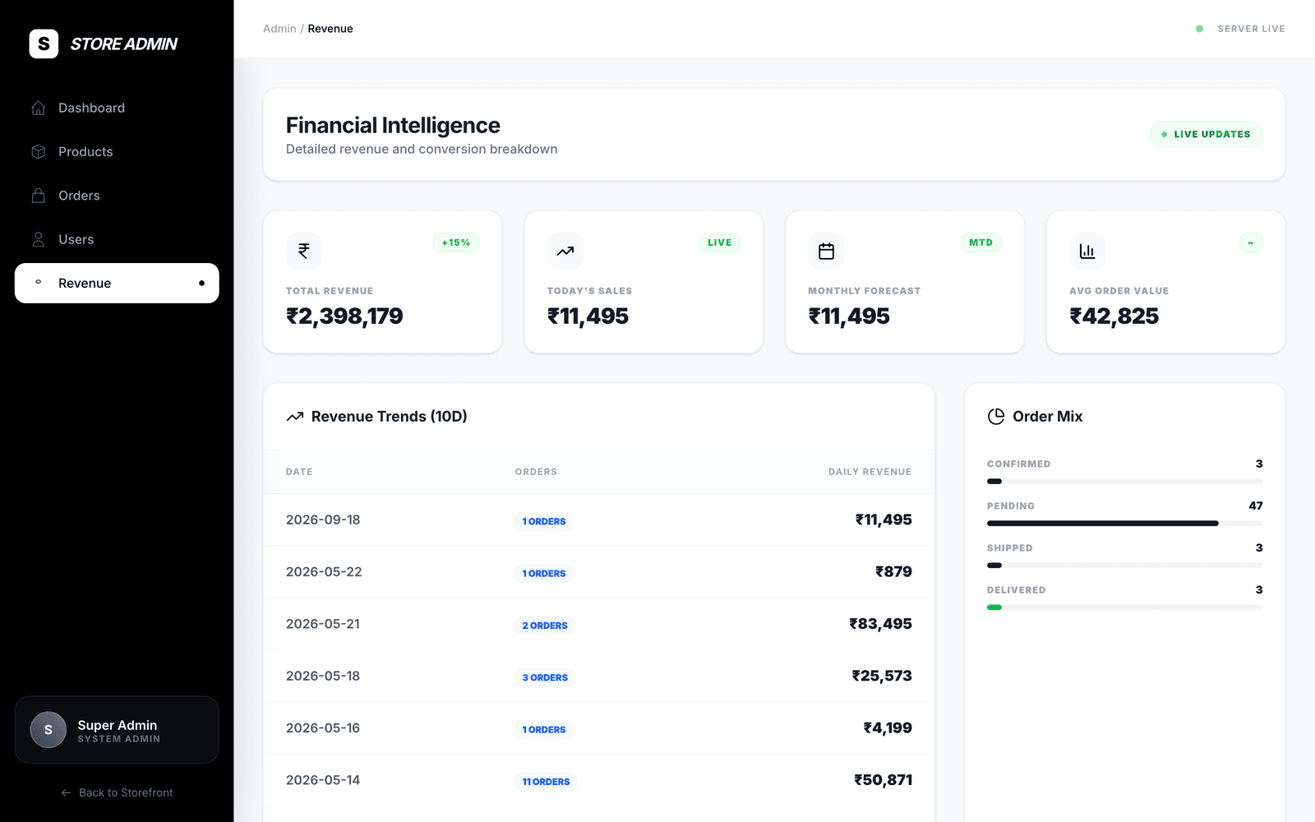1315x822 pixels.
Task: Open the Orders page
Action: tap(117, 196)
